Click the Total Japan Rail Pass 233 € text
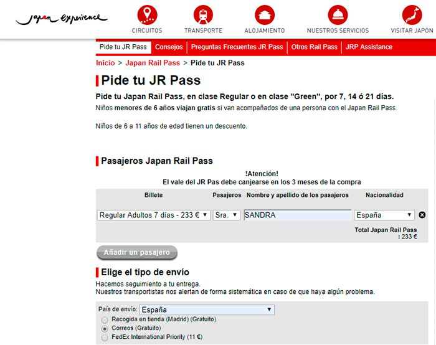Image resolution: width=436 pixels, height=345 pixels. pos(386,234)
